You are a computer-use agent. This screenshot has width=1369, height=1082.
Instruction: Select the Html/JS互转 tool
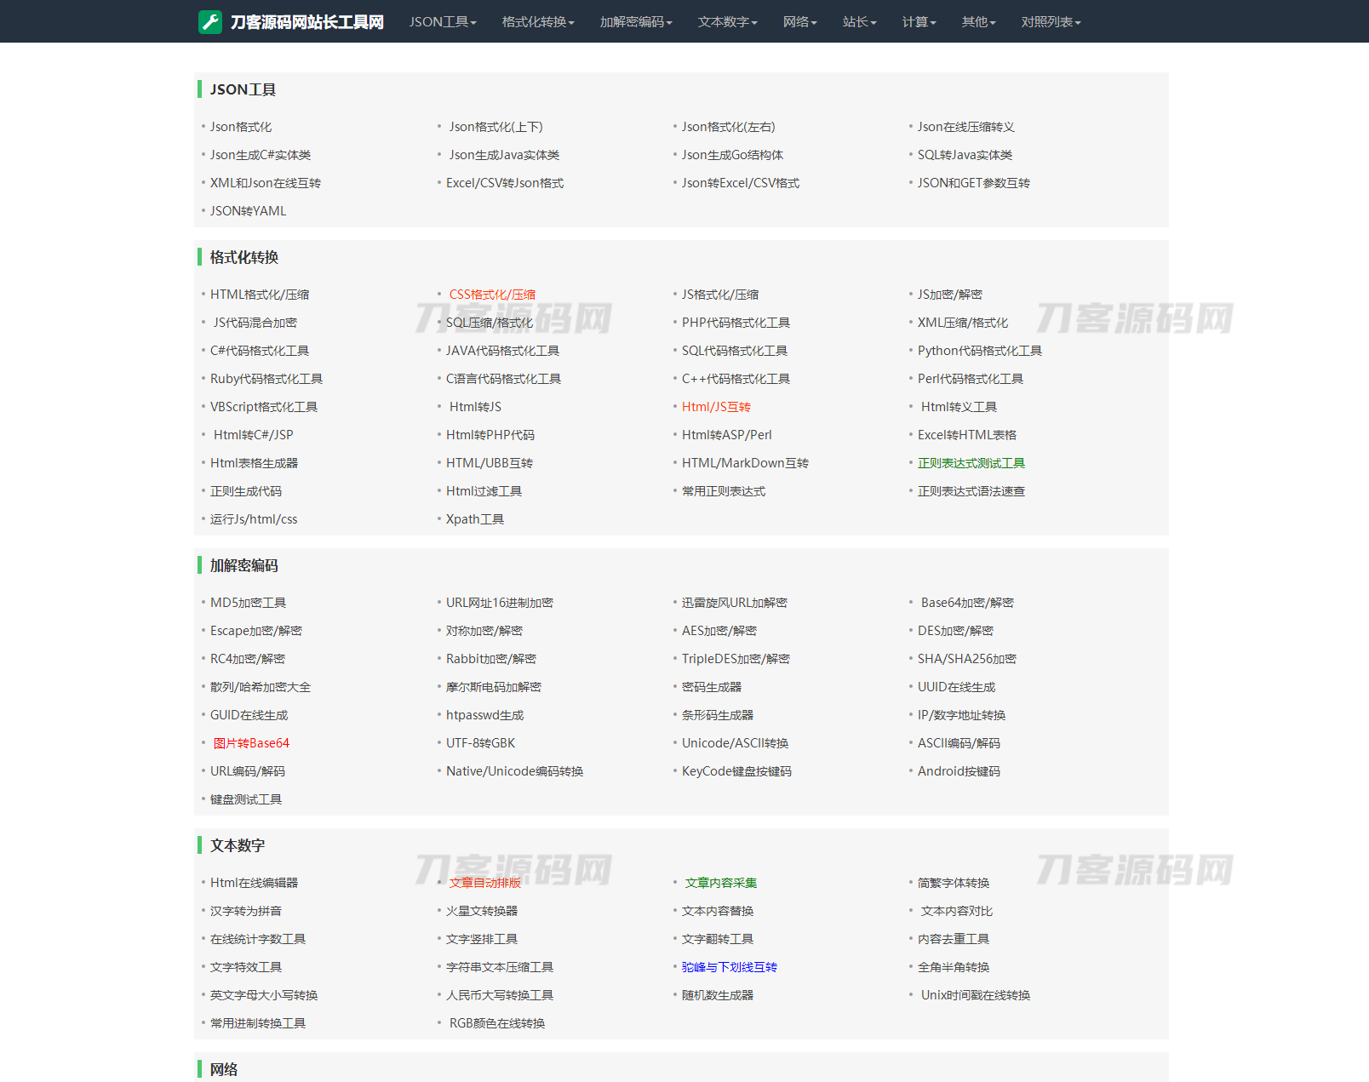pyautogui.click(x=716, y=407)
